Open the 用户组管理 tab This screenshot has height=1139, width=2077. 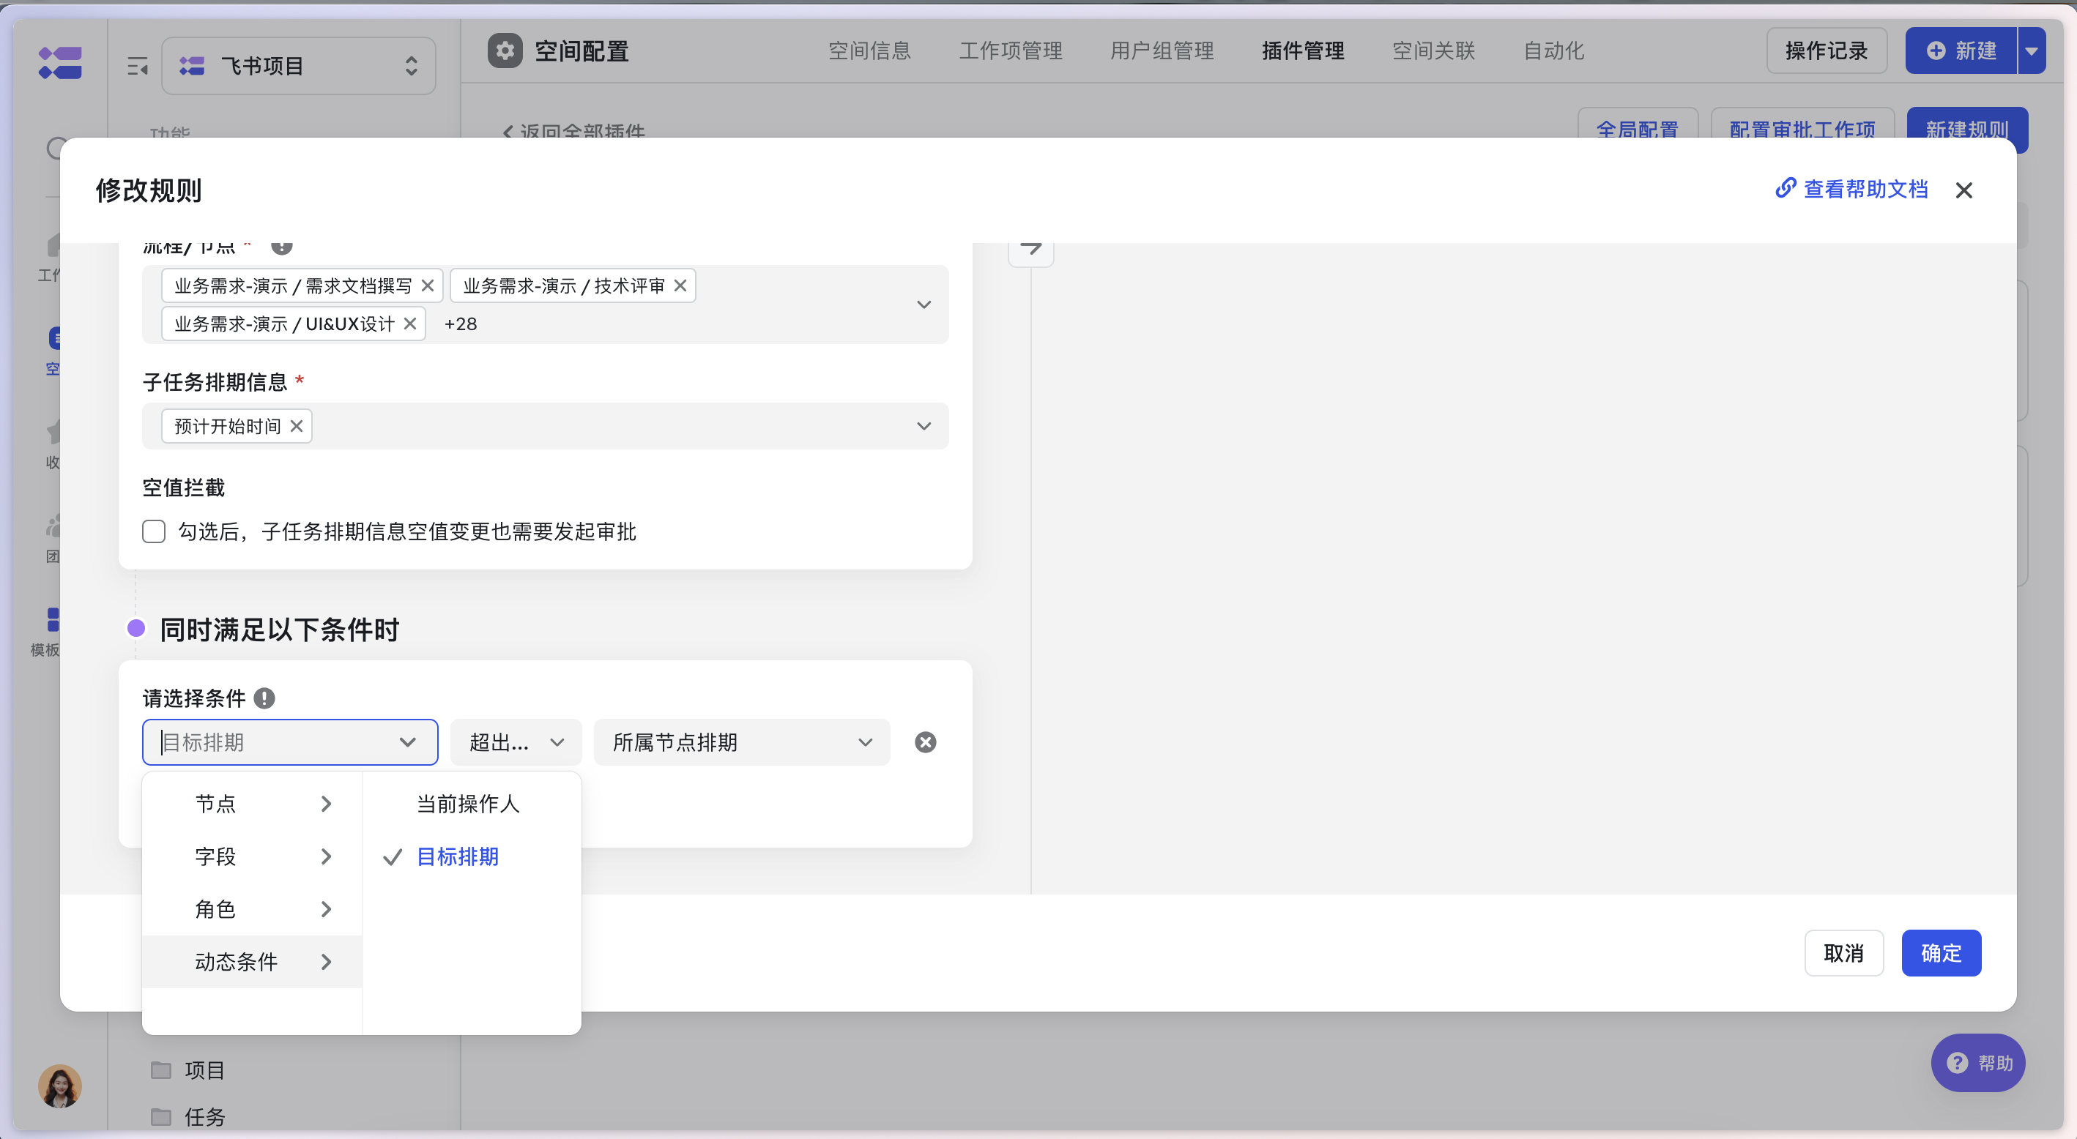coord(1162,51)
